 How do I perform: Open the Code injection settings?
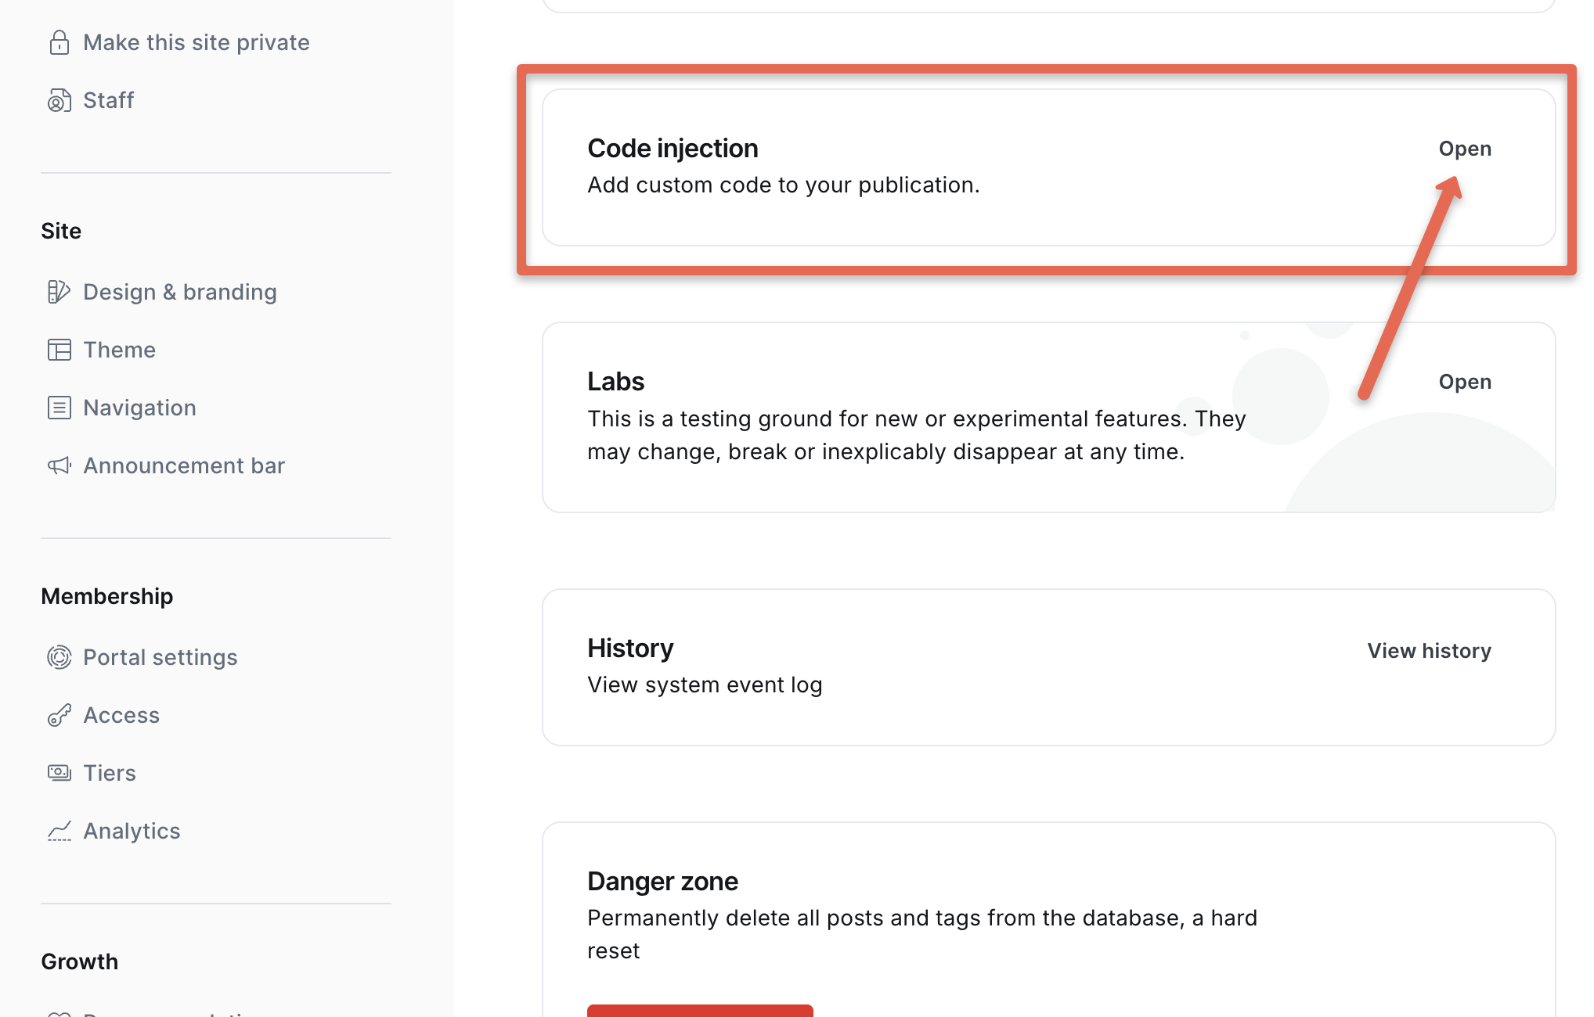(1464, 149)
